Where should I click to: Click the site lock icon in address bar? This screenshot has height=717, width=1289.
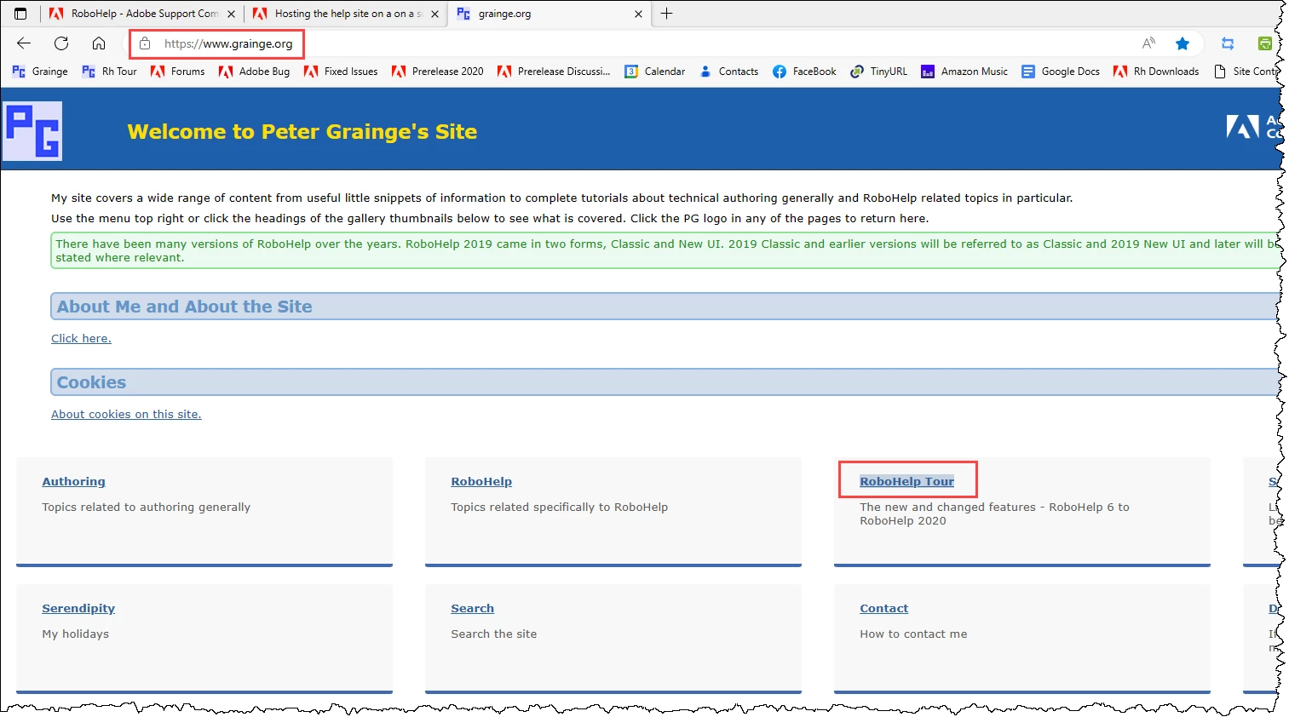tap(145, 43)
